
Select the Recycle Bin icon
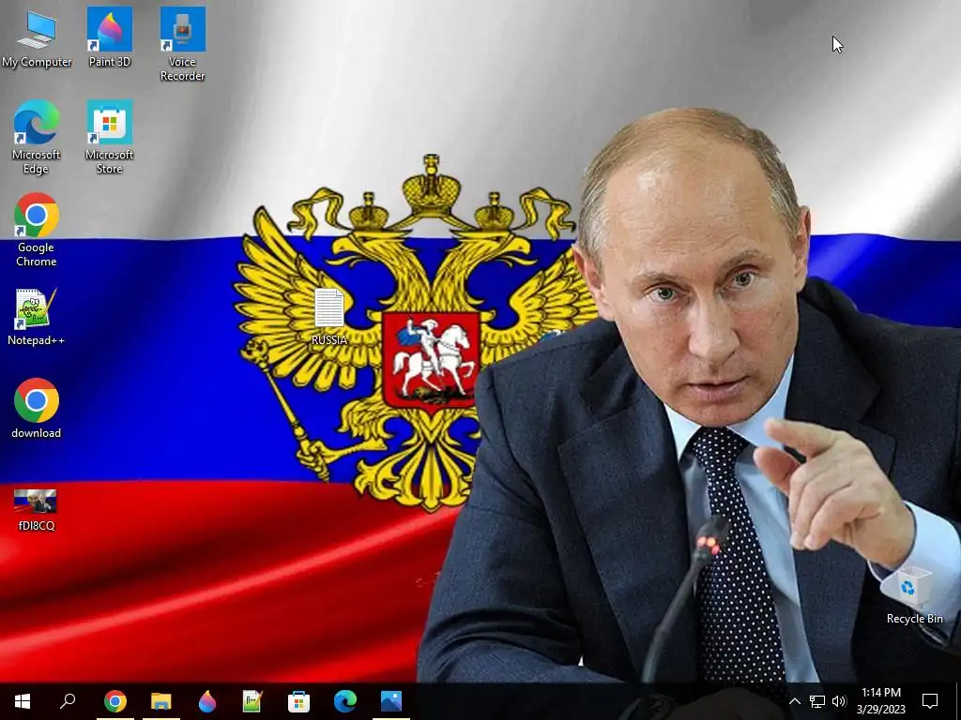[914, 595]
